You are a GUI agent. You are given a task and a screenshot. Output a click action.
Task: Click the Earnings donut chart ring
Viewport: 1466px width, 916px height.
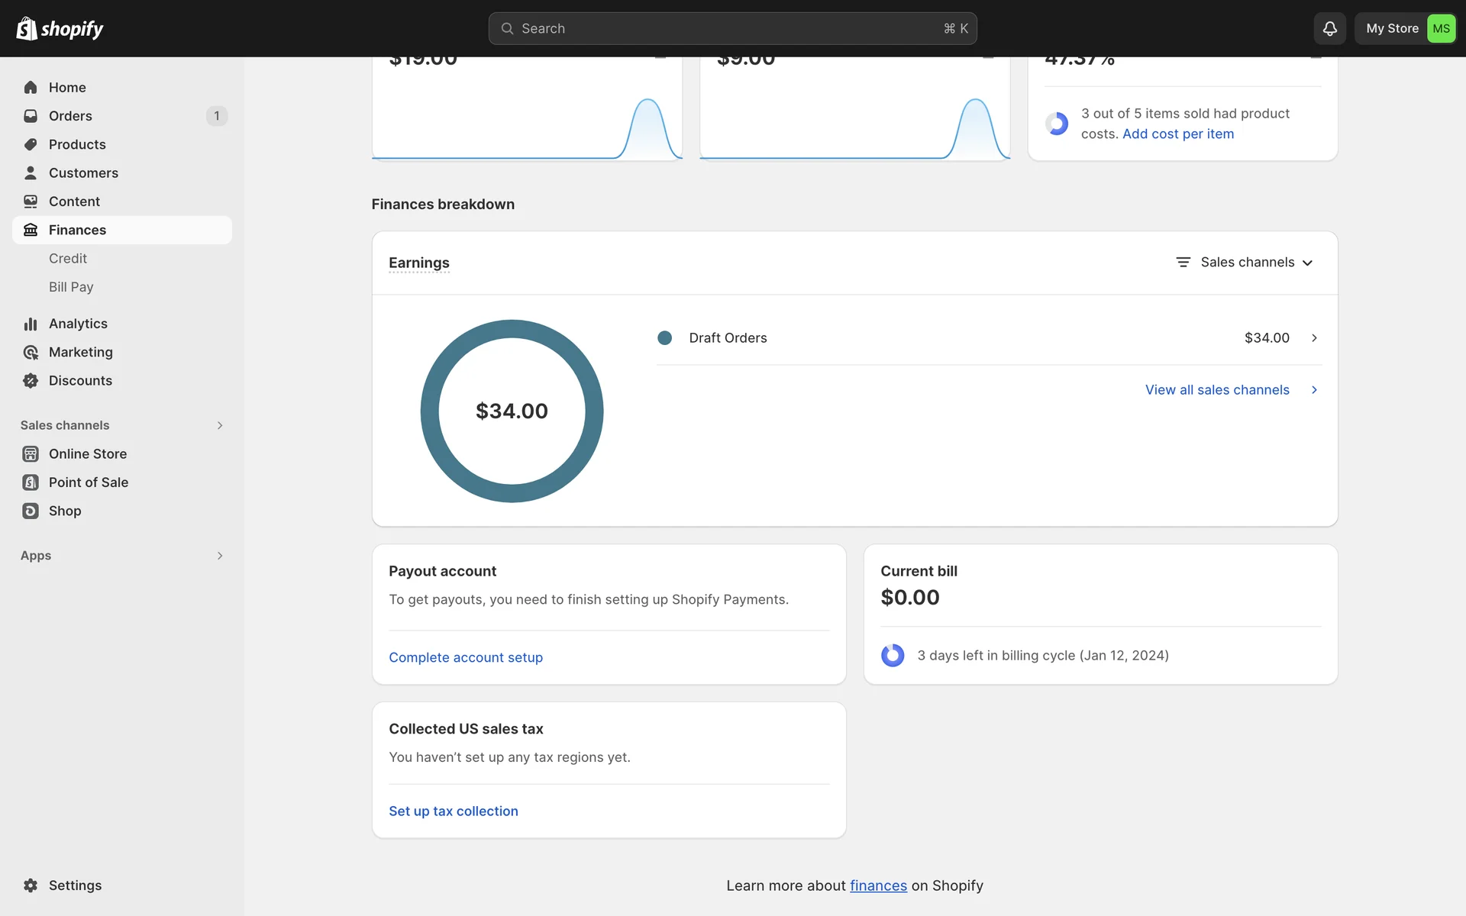[x=430, y=412]
